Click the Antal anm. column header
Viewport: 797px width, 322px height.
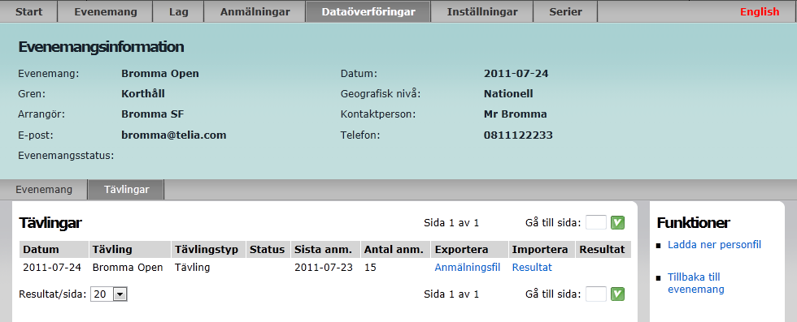396,250
